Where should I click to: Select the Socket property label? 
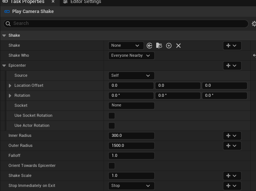(x=21, y=106)
